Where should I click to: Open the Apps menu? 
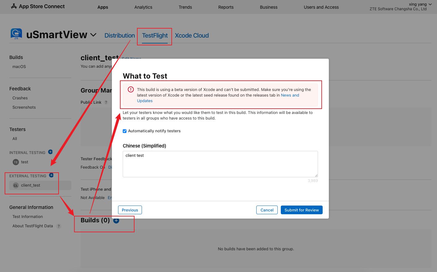[103, 7]
